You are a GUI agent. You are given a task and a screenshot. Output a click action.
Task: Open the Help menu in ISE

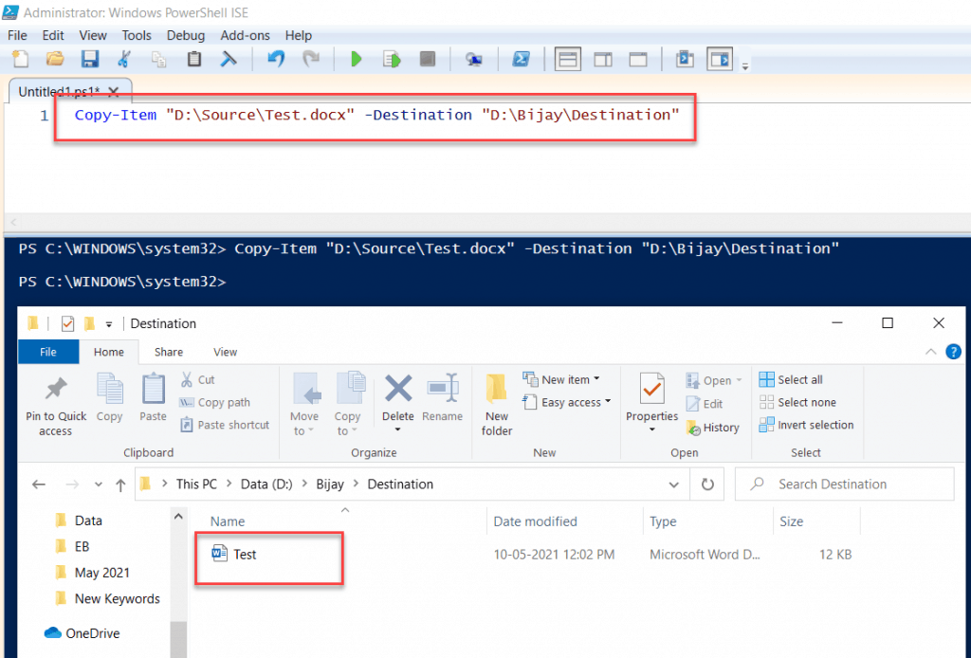(x=299, y=35)
